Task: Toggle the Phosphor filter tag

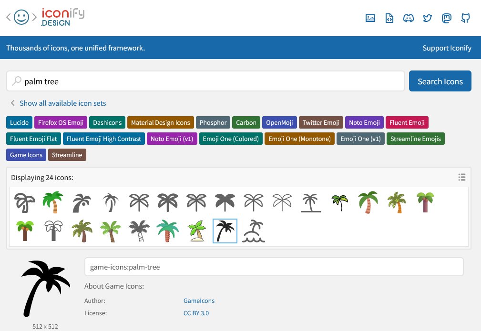Action: [x=213, y=122]
